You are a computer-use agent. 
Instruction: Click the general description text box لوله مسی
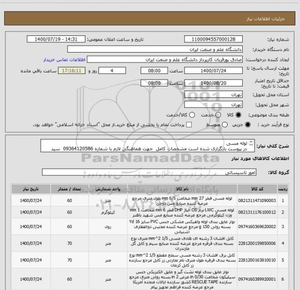[147, 146]
